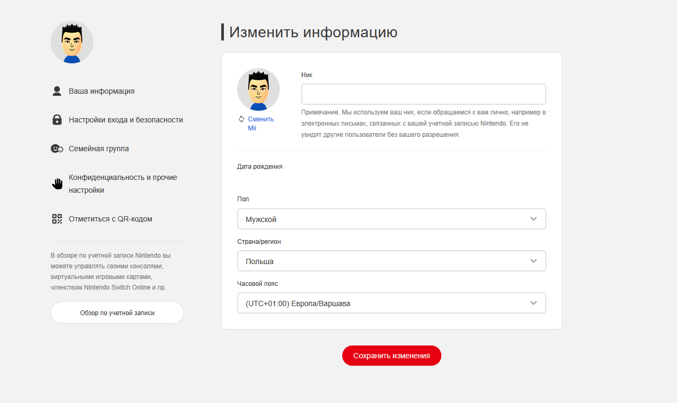Click the person icon beside Ваша информация
Image resolution: width=677 pixels, height=403 pixels.
(57, 91)
